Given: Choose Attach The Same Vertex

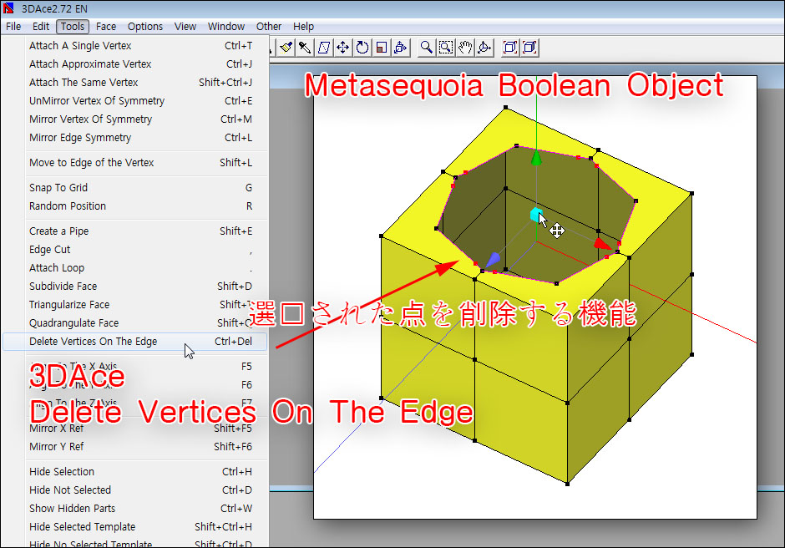Looking at the screenshot, I should click(x=134, y=82).
